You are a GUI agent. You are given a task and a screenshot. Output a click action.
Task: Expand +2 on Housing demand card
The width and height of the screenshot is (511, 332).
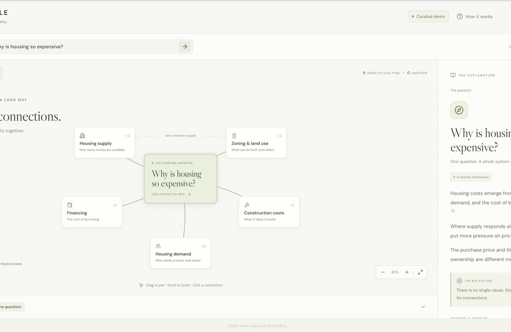click(203, 246)
